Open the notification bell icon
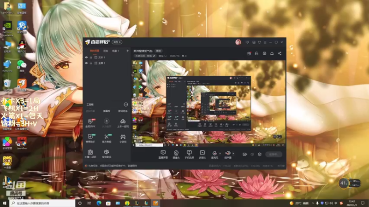This screenshot has height=207, width=369. (x=272, y=53)
